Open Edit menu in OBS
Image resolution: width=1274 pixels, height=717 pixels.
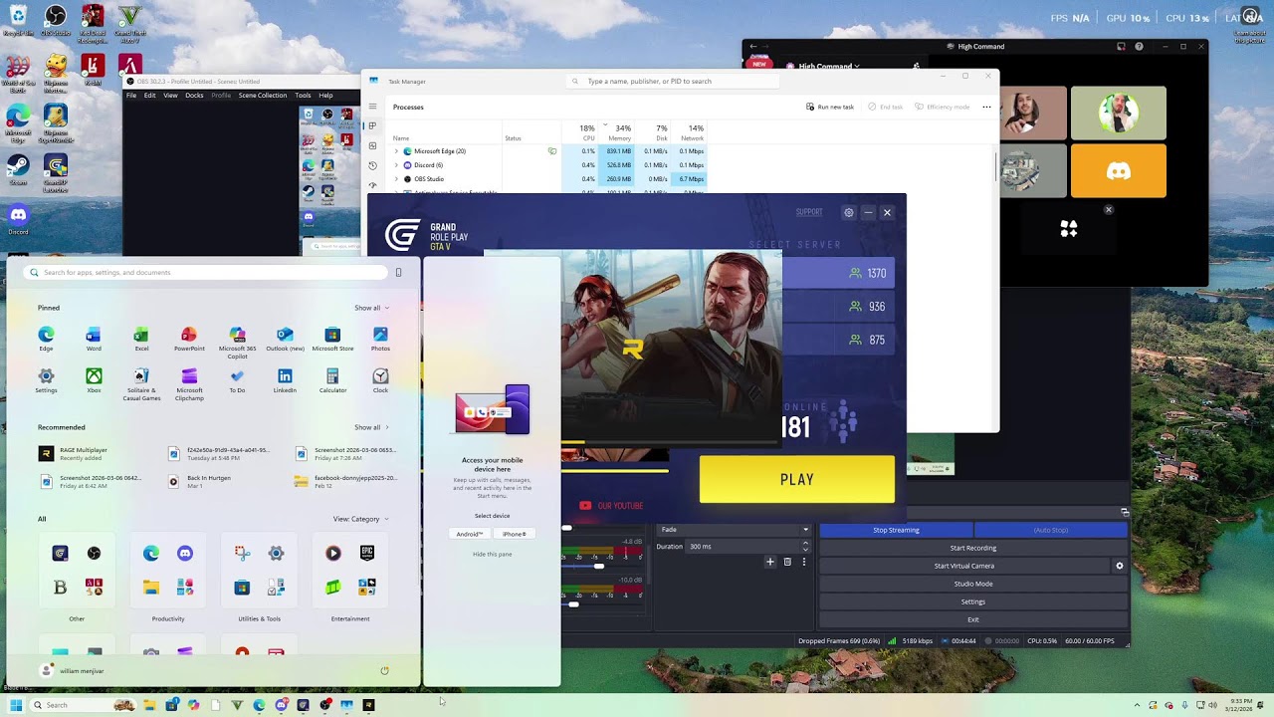coord(149,96)
